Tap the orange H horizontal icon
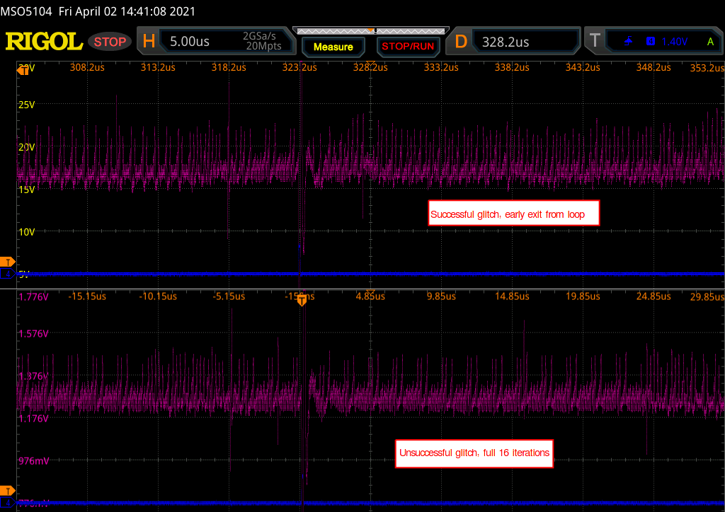The width and height of the screenshot is (725, 512). click(x=149, y=42)
